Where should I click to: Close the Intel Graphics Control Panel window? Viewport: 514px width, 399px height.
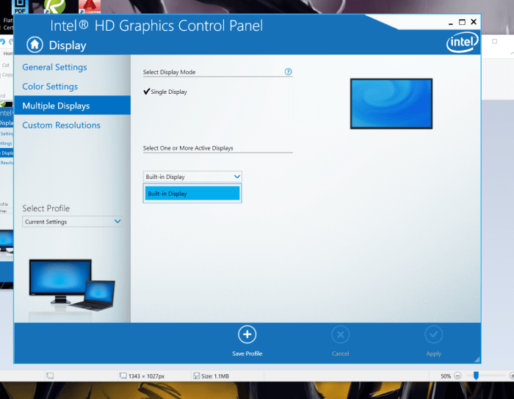474,21
